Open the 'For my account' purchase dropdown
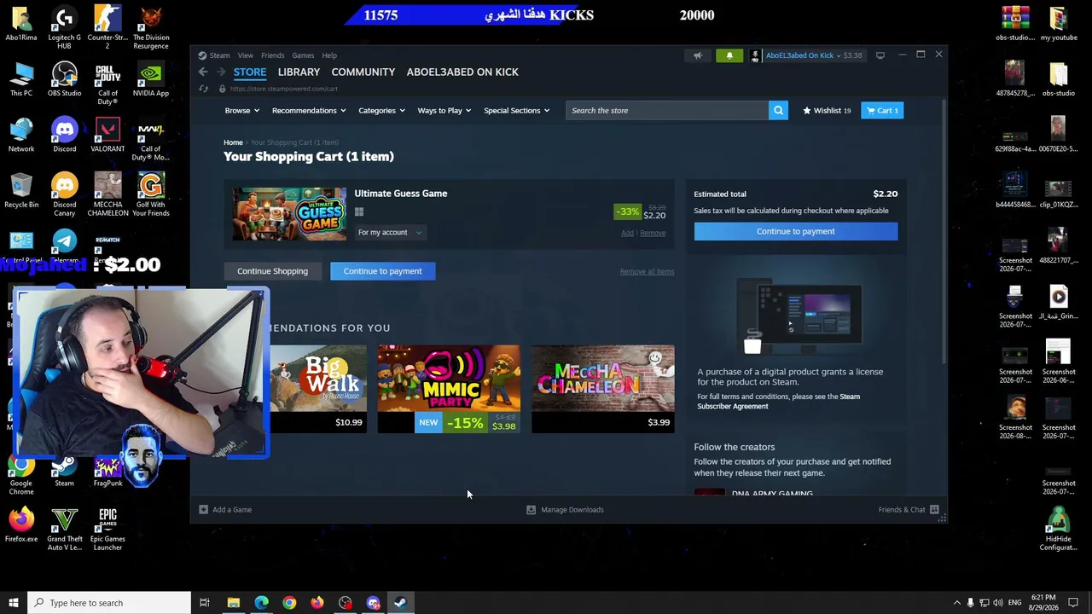 click(389, 232)
